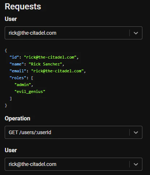Click the User label below the Operation dropdown
The height and width of the screenshot is (175, 150).
click(11, 150)
